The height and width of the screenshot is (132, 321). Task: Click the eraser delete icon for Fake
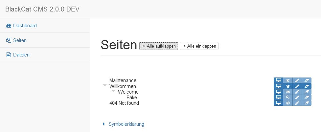point(307,98)
